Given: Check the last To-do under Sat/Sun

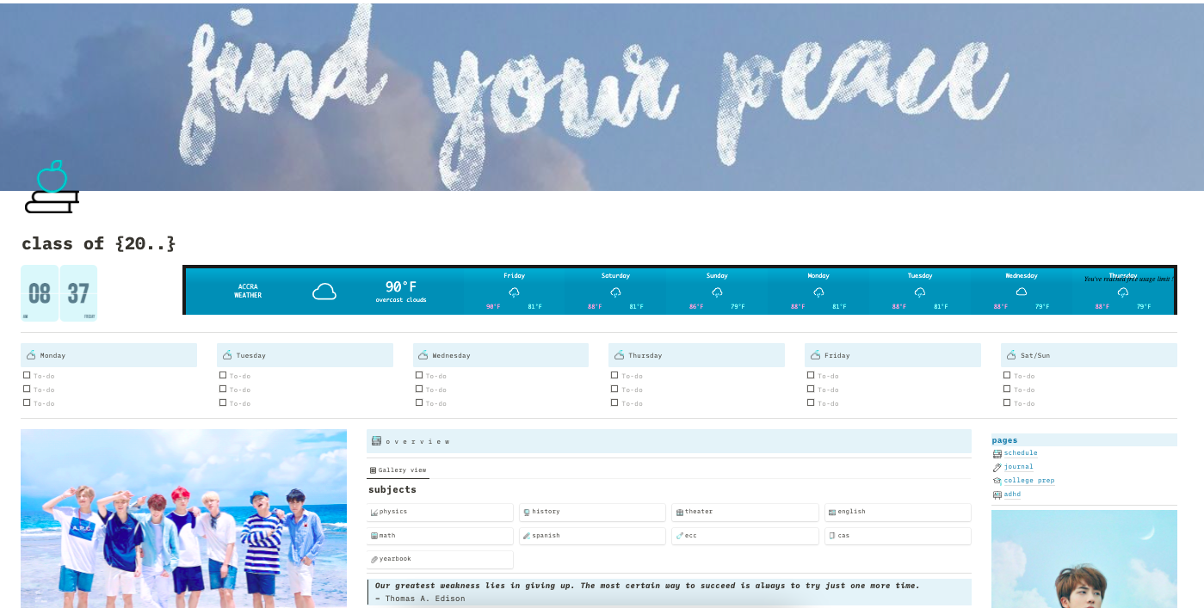Looking at the screenshot, I should 1006,402.
